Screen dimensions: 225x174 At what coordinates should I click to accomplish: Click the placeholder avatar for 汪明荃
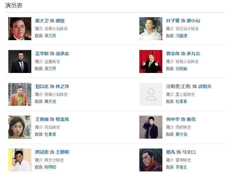click(x=151, y=94)
